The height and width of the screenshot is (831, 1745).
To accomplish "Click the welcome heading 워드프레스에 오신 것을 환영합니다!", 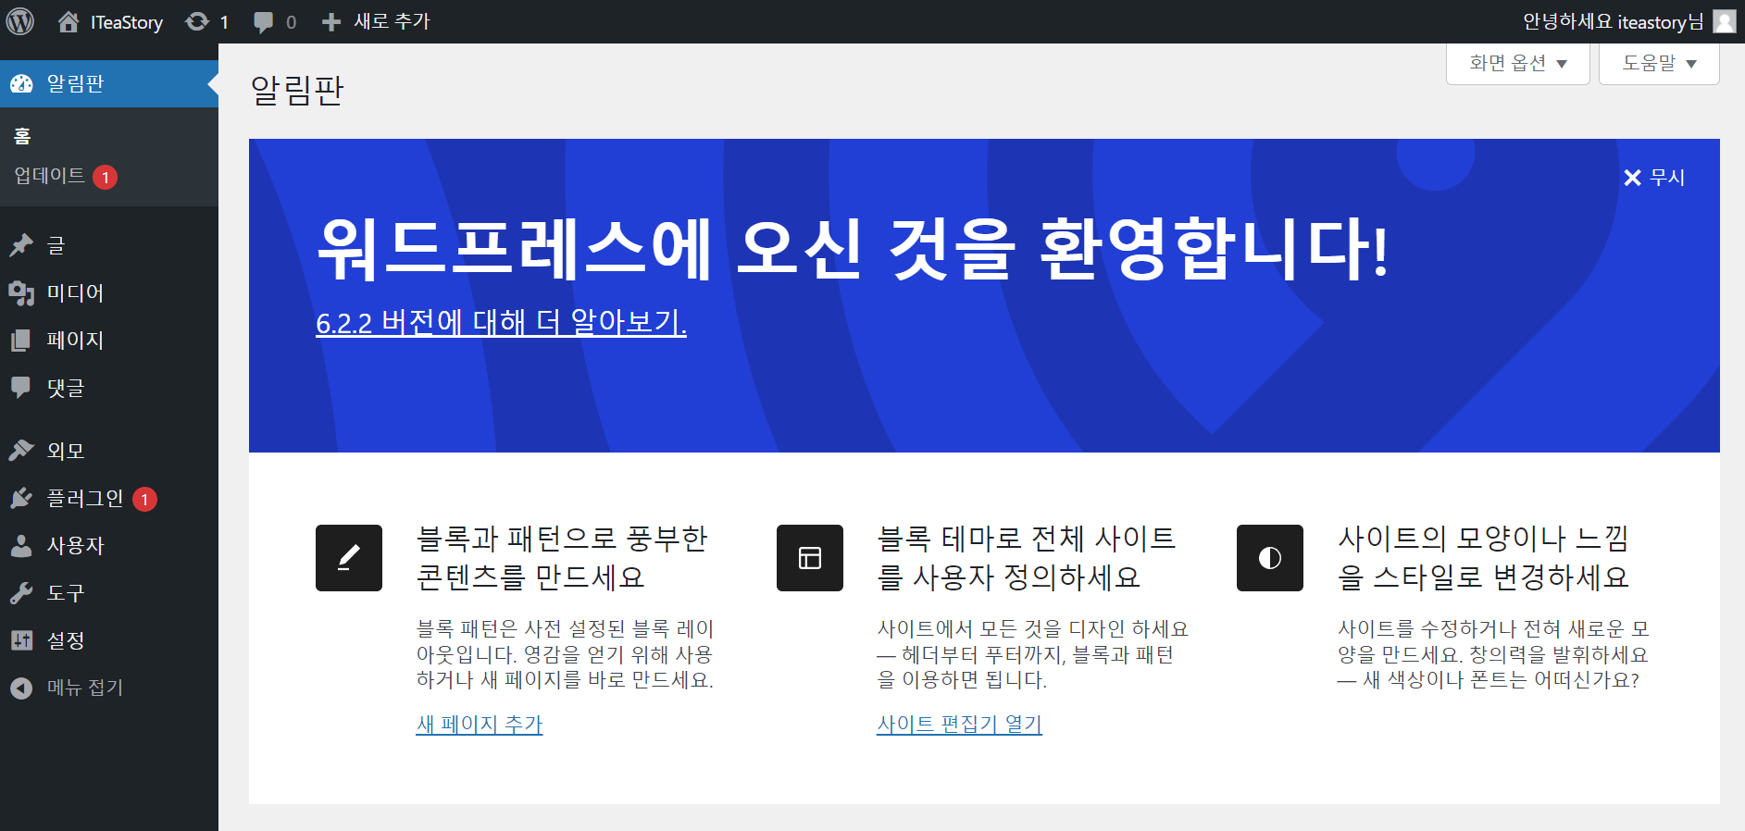I will (x=853, y=248).
